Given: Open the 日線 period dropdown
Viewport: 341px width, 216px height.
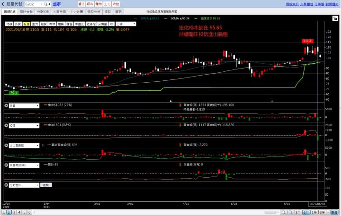Looking at the screenshot, I should click(x=126, y=24).
